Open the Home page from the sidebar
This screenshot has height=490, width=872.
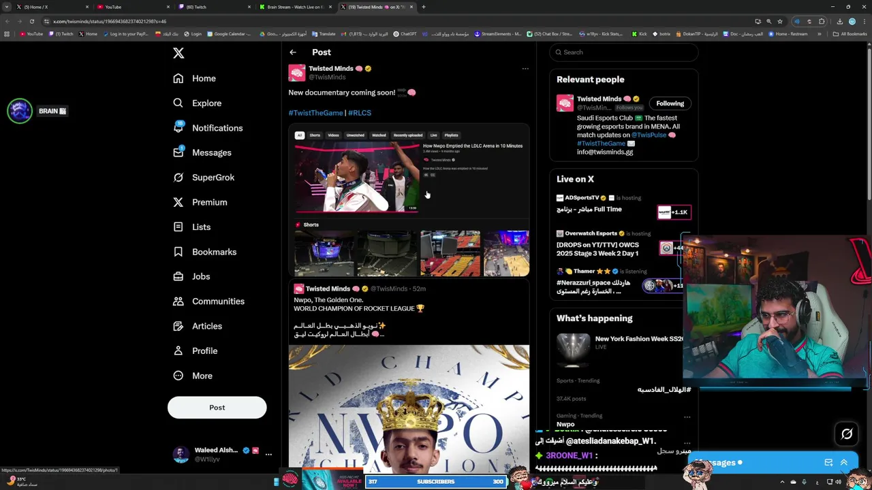click(194, 78)
